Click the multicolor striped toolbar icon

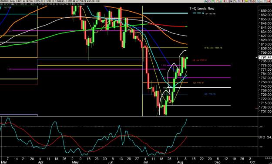pos(217,1)
